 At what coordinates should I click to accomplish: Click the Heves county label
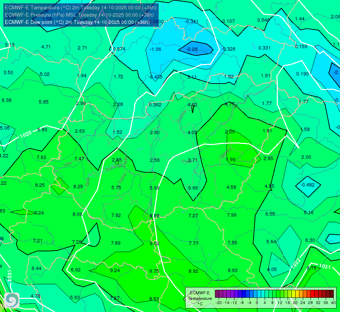[182, 116]
